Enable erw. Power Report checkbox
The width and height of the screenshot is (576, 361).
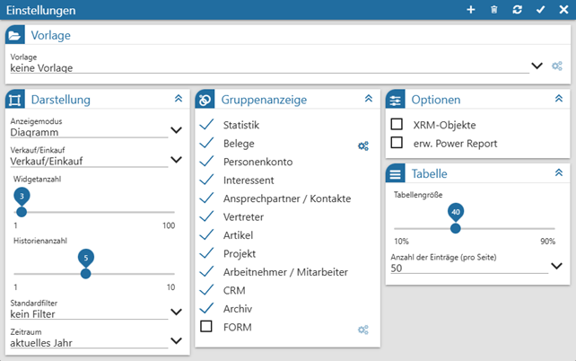(397, 143)
